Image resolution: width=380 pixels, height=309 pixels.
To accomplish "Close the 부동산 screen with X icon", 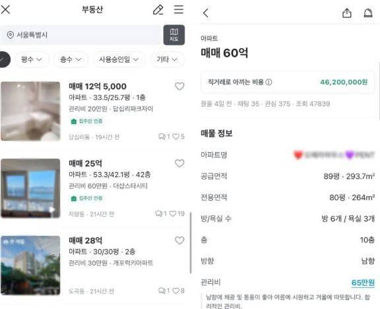I will [x=5, y=10].
